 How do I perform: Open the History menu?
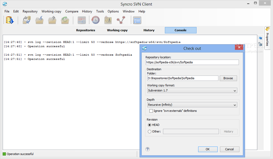coord(87,11)
